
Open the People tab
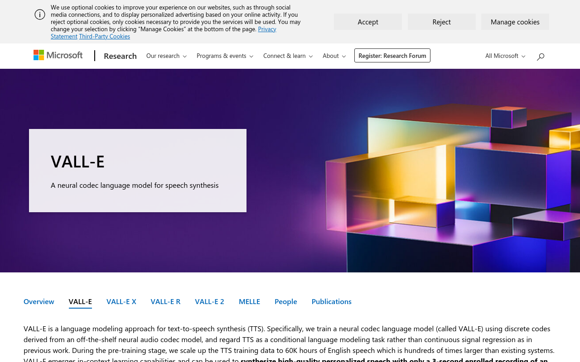[286, 301]
